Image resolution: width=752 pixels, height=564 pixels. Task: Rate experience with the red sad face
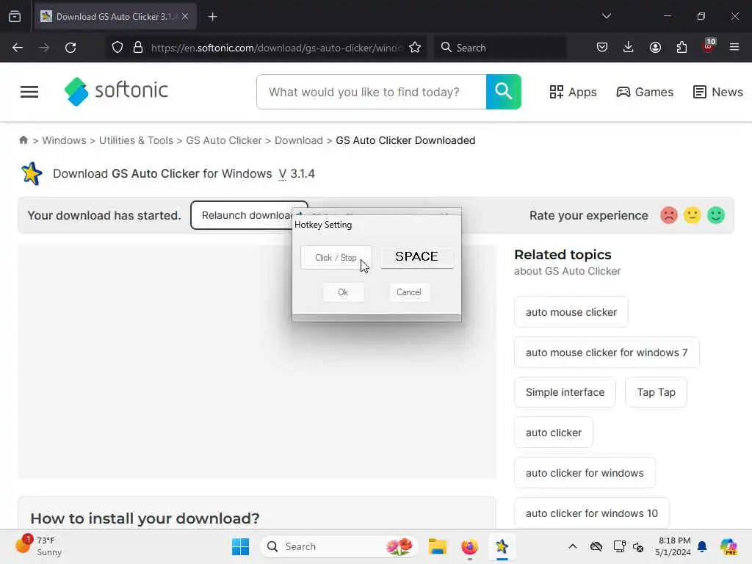click(x=668, y=215)
